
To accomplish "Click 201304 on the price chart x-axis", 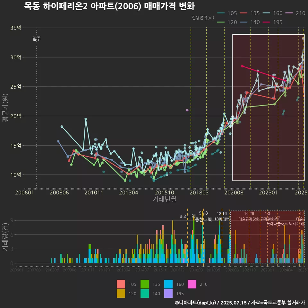I will [128, 193].
